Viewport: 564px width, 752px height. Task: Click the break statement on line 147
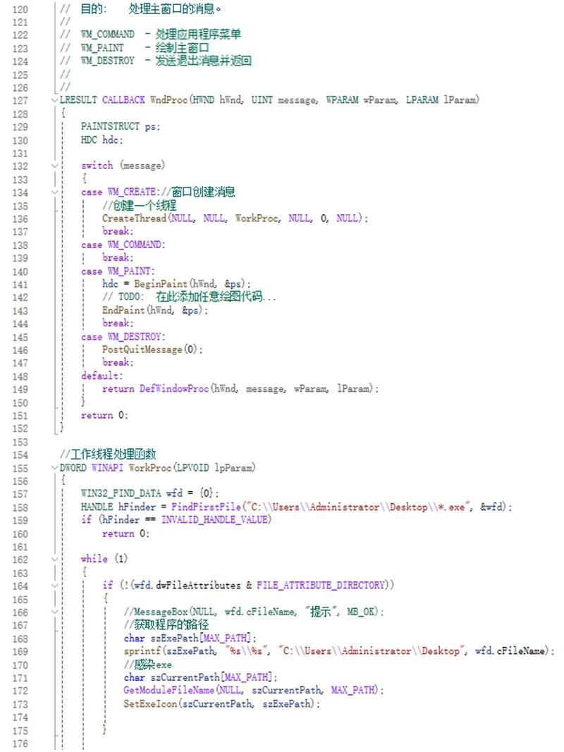tap(118, 362)
